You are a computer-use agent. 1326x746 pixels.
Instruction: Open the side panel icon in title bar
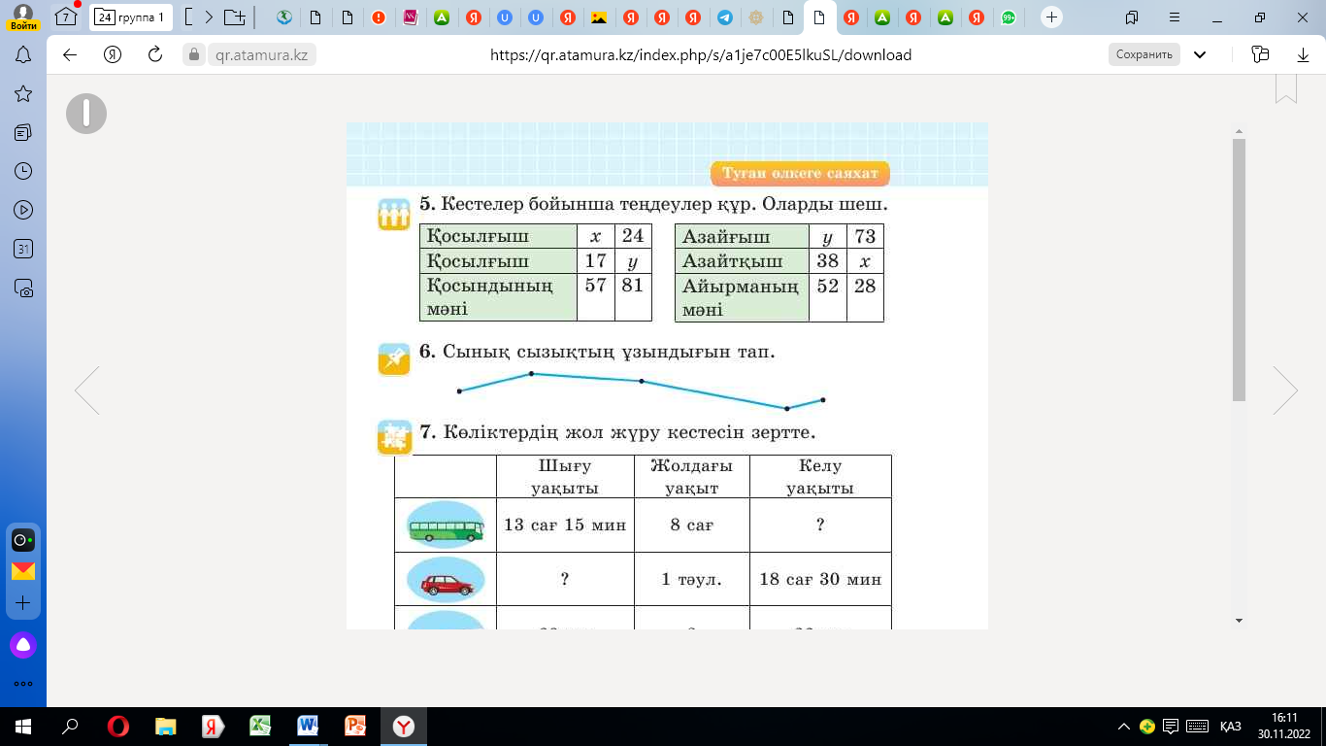[1132, 17]
